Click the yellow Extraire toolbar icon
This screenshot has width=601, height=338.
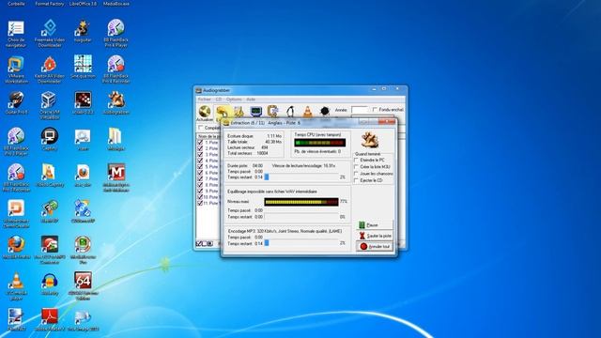(x=222, y=113)
